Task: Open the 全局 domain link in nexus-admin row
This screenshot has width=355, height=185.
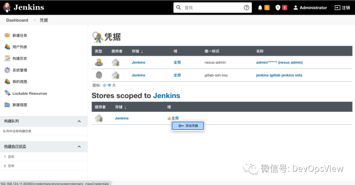Action: coord(177,62)
